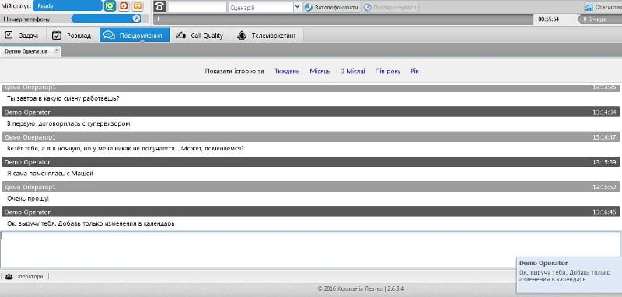This screenshot has width=622, height=297.
Task: Click the Зателефонувати call button
Action: (333, 8)
